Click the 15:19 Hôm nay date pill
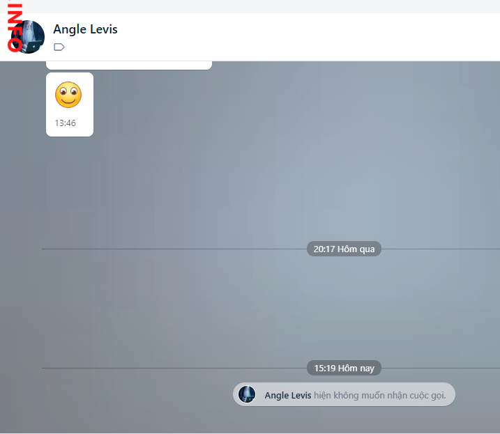This screenshot has width=500, height=434. pyautogui.click(x=344, y=368)
